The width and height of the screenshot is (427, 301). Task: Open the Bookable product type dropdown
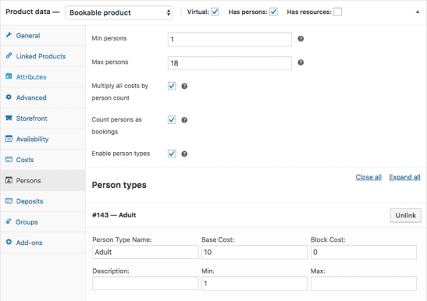119,13
